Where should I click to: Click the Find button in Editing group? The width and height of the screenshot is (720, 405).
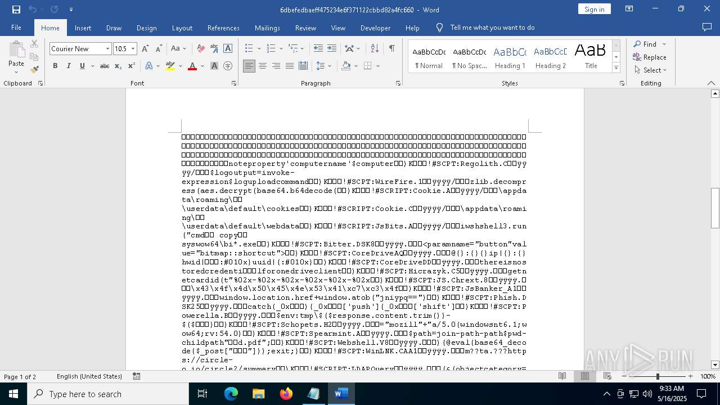click(x=644, y=44)
